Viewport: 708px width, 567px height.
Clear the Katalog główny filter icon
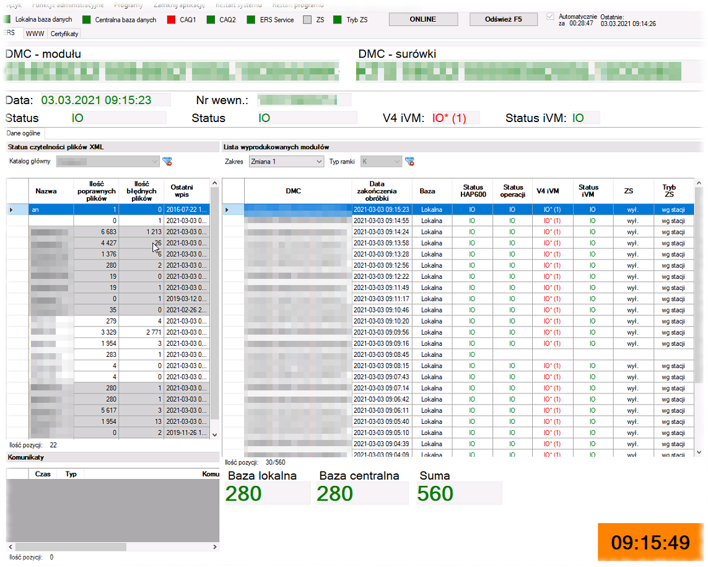tap(167, 162)
